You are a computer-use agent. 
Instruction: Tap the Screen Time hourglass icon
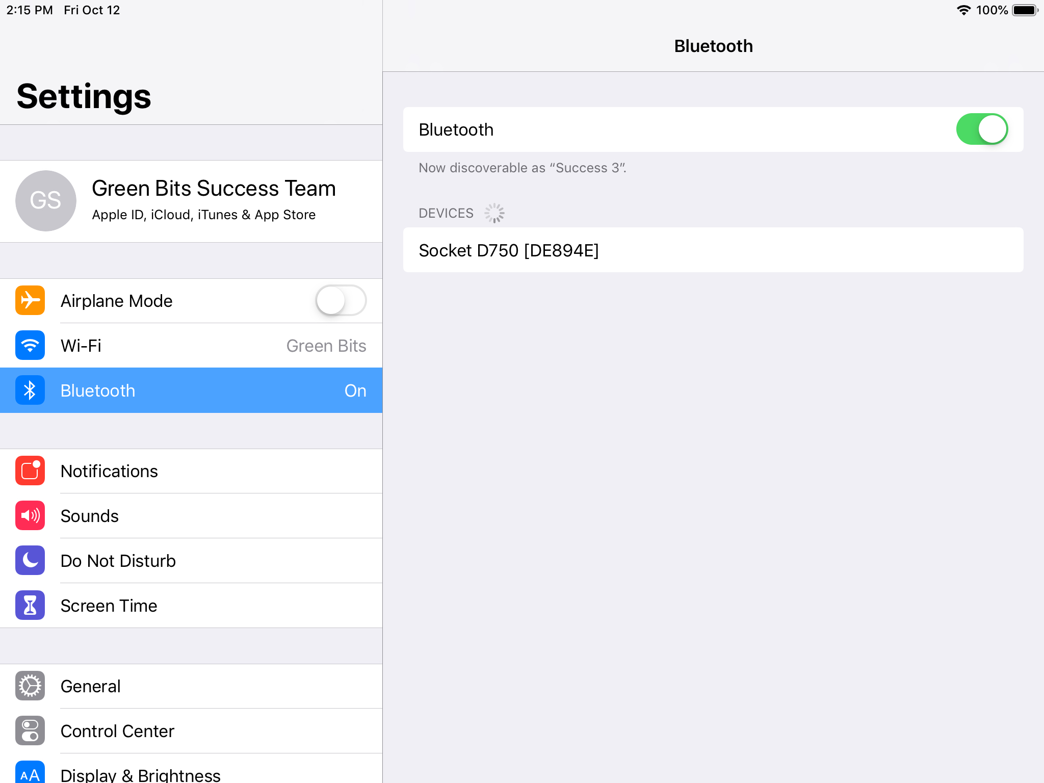click(30, 606)
